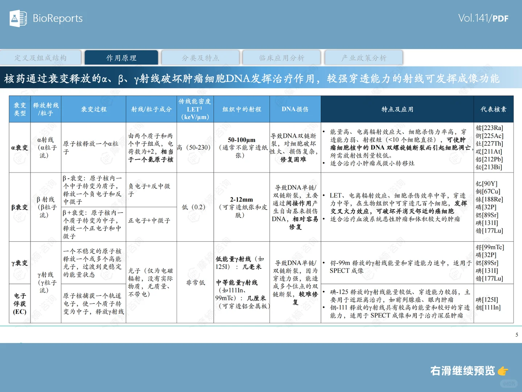Click the page number 5

coord(516,335)
